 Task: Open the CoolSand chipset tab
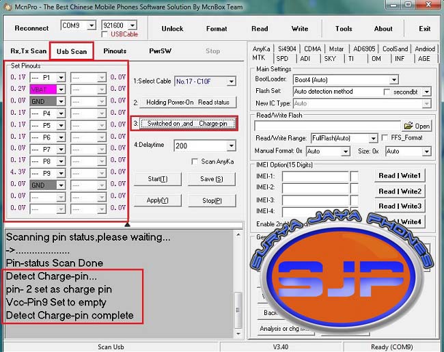tap(395, 49)
